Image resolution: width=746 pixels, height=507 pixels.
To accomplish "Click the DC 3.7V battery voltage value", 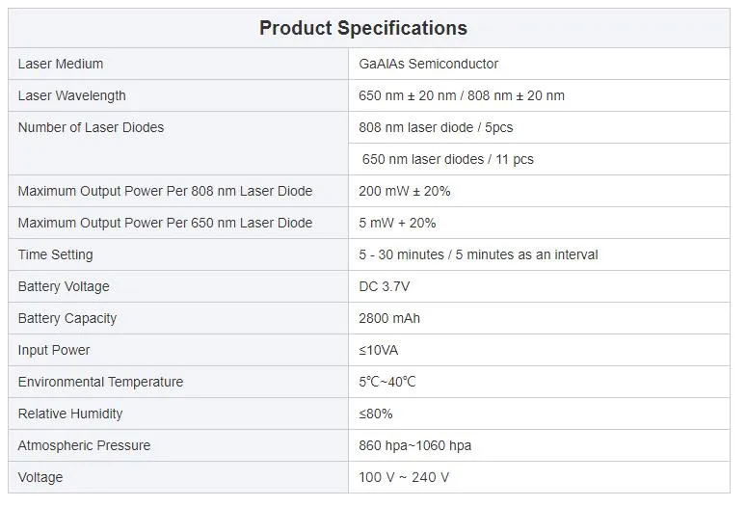I will [x=386, y=286].
